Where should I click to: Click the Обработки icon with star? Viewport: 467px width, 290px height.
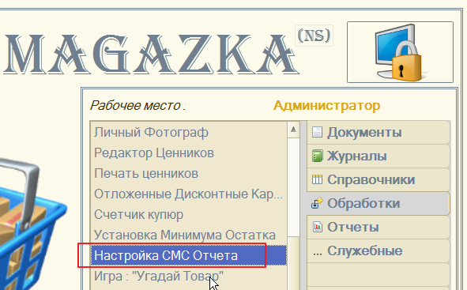tap(317, 203)
